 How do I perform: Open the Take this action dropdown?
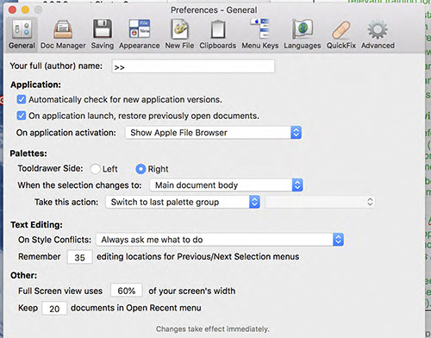click(x=183, y=202)
